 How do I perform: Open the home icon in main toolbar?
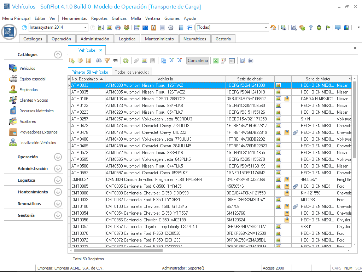point(273,28)
